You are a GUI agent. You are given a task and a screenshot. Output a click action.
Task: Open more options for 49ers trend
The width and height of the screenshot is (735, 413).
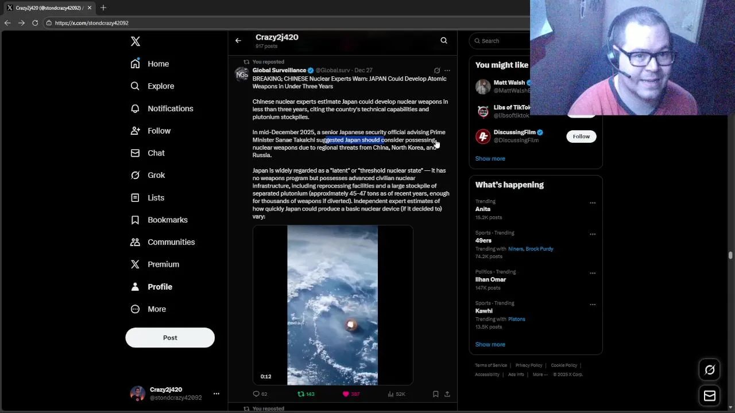593,234
